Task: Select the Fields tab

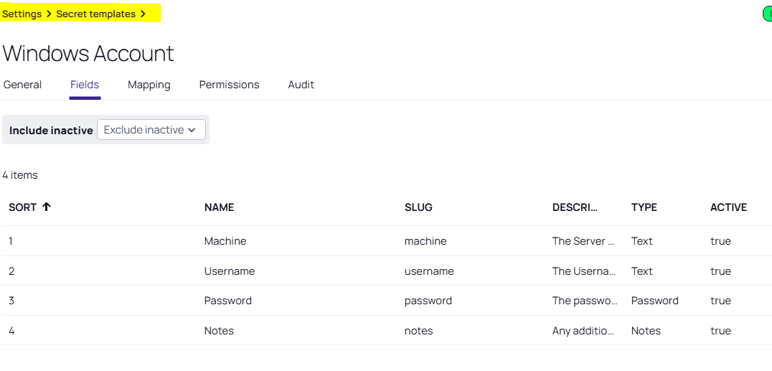Action: pos(85,85)
